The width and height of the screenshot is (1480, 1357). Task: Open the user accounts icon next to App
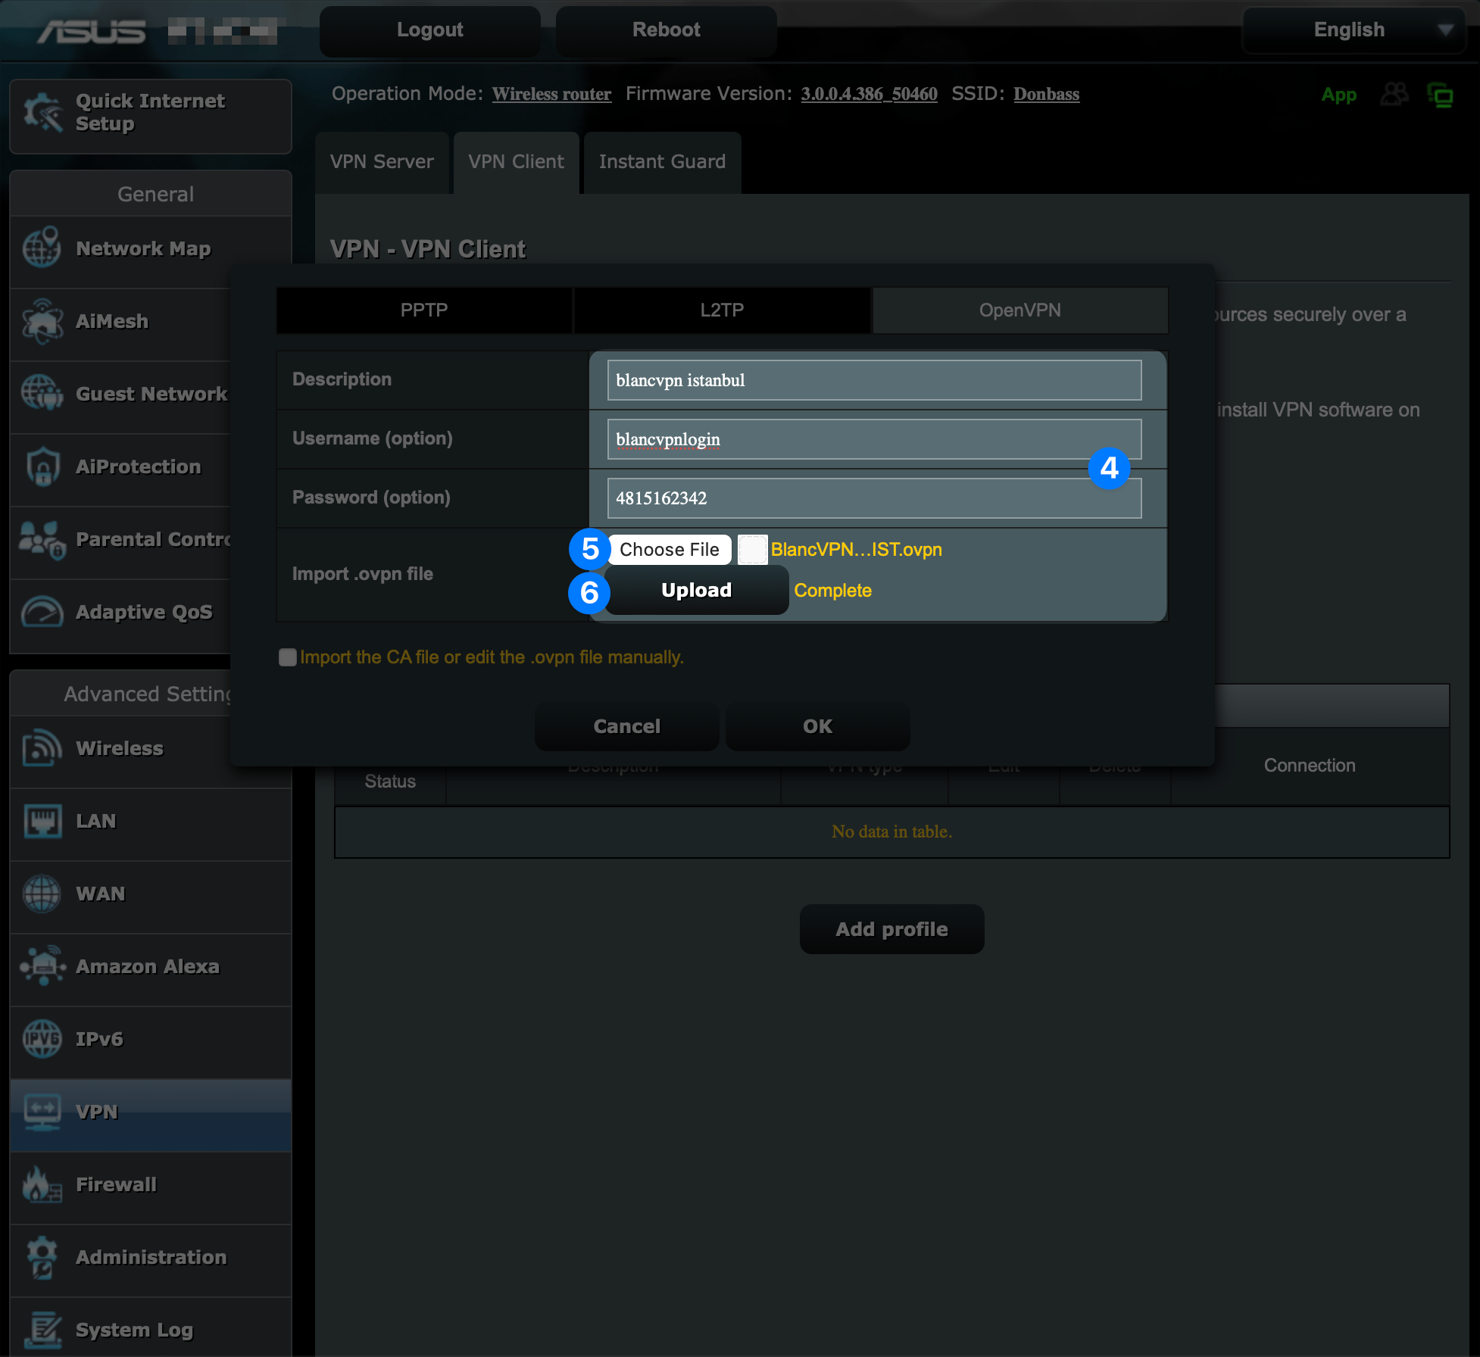coord(1394,95)
